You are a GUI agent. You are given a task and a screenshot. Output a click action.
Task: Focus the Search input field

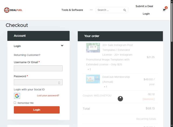click(110, 10)
